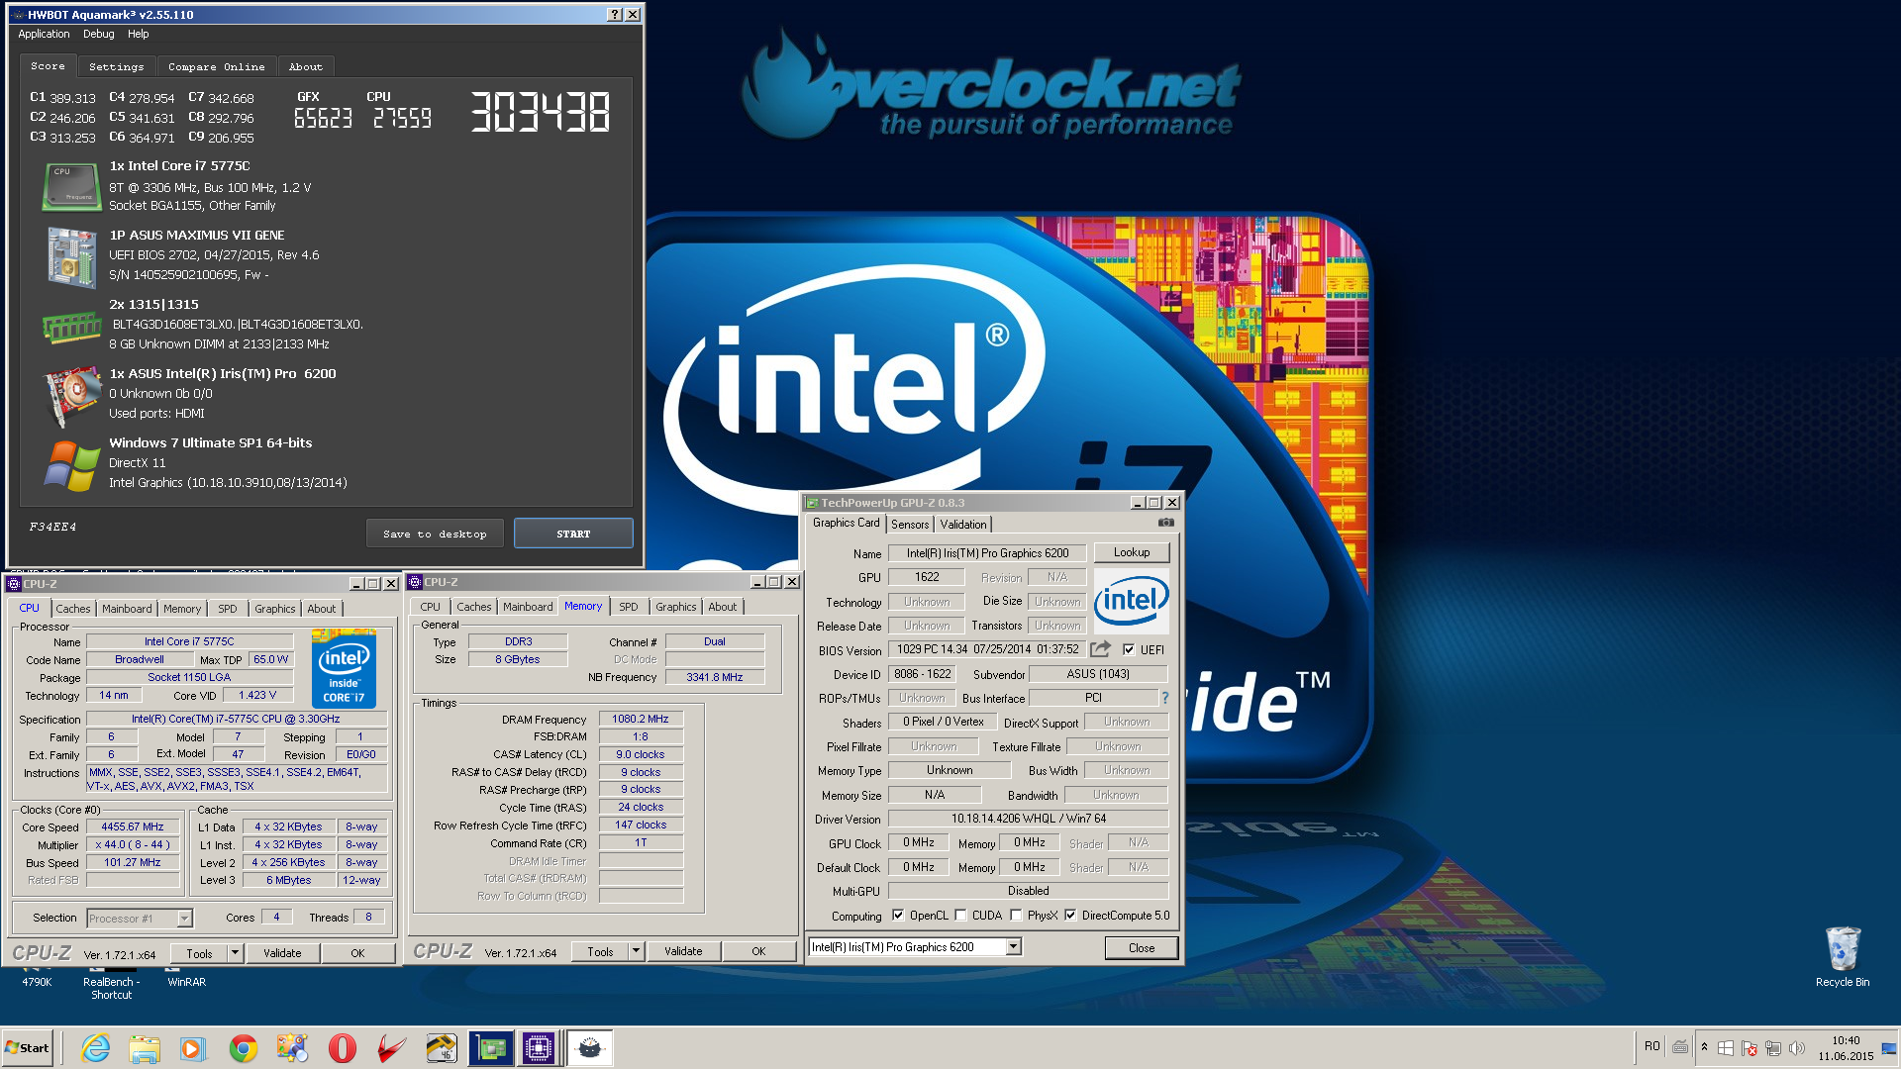The height and width of the screenshot is (1069, 1901).
Task: Click the CPU chip icon in Aquamark
Action: (70, 186)
